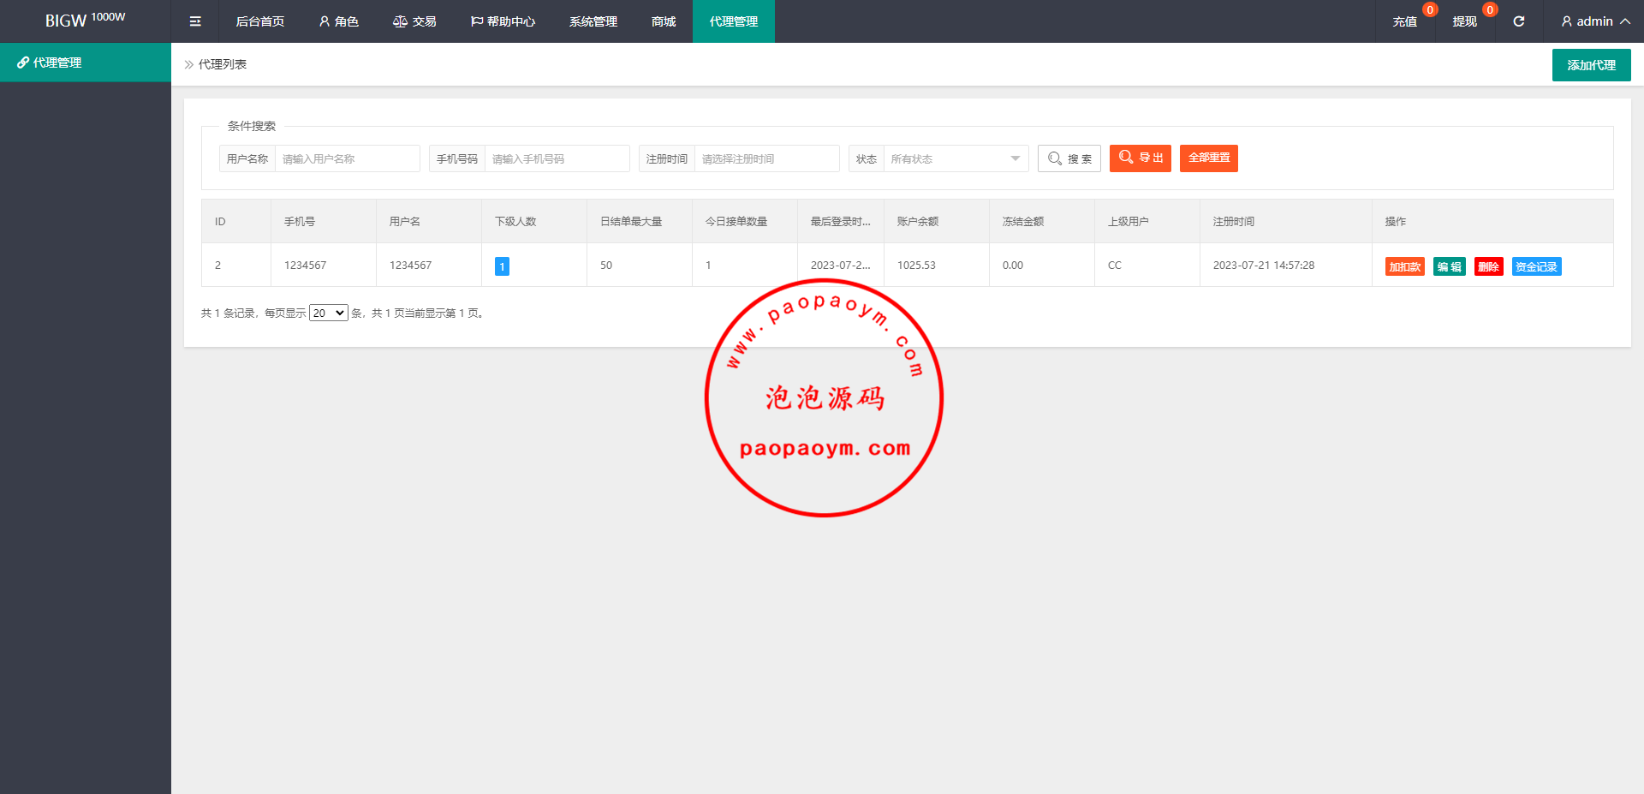1644x794 pixels.
Task: Expand the admin user dropdown
Action: tap(1594, 21)
